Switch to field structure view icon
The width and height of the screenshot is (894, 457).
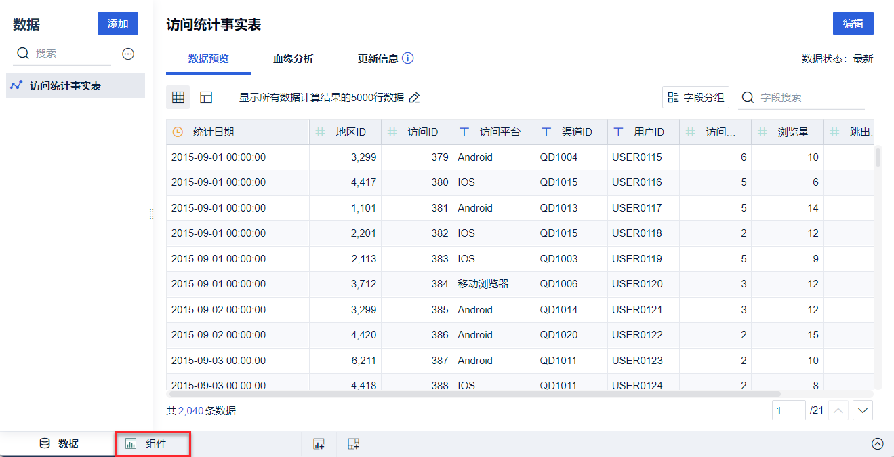point(206,98)
